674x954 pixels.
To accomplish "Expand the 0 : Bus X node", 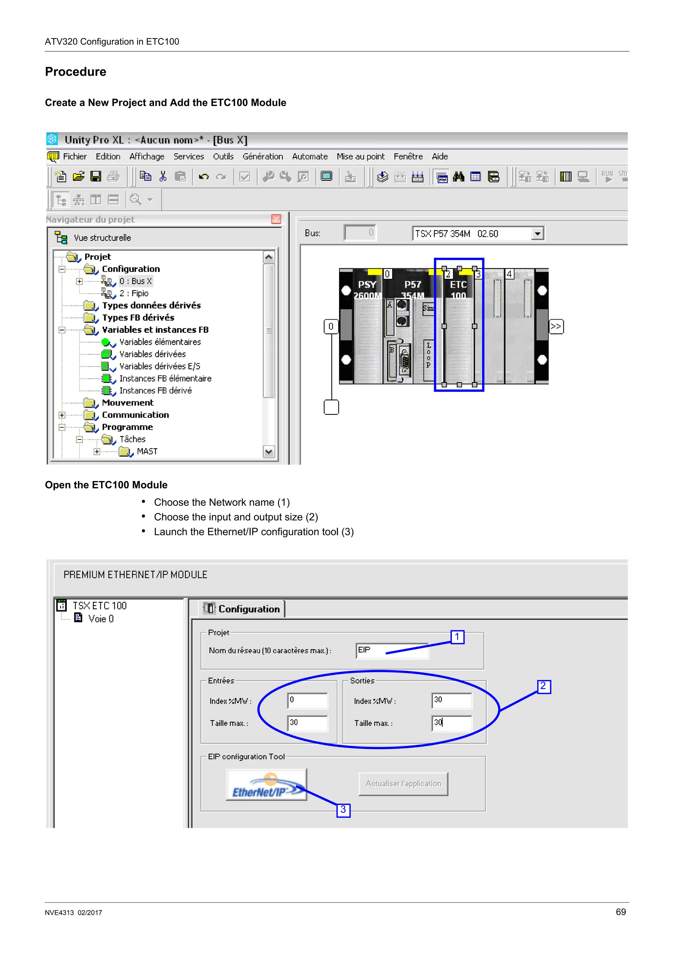I will coord(79,281).
